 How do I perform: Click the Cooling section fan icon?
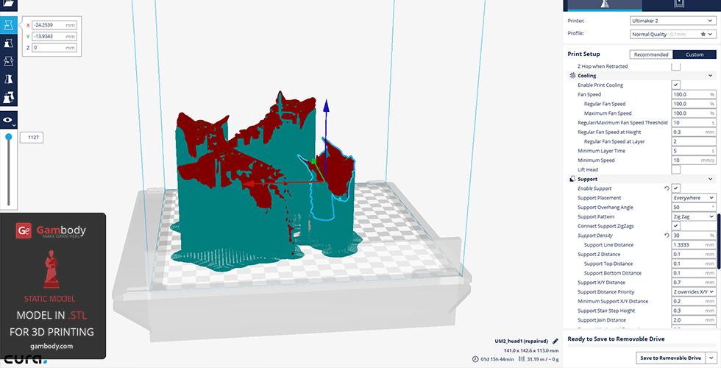click(572, 75)
